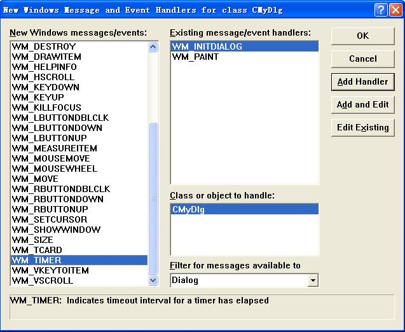Select WM_VSCROLL message
This screenshot has height=332, width=405.
pos(79,280)
